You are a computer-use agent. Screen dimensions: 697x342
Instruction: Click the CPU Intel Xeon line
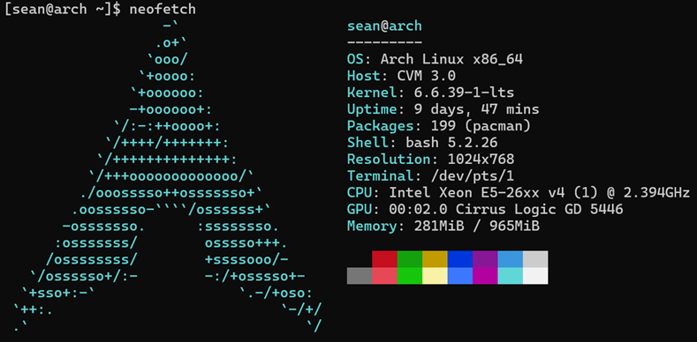[x=519, y=193]
